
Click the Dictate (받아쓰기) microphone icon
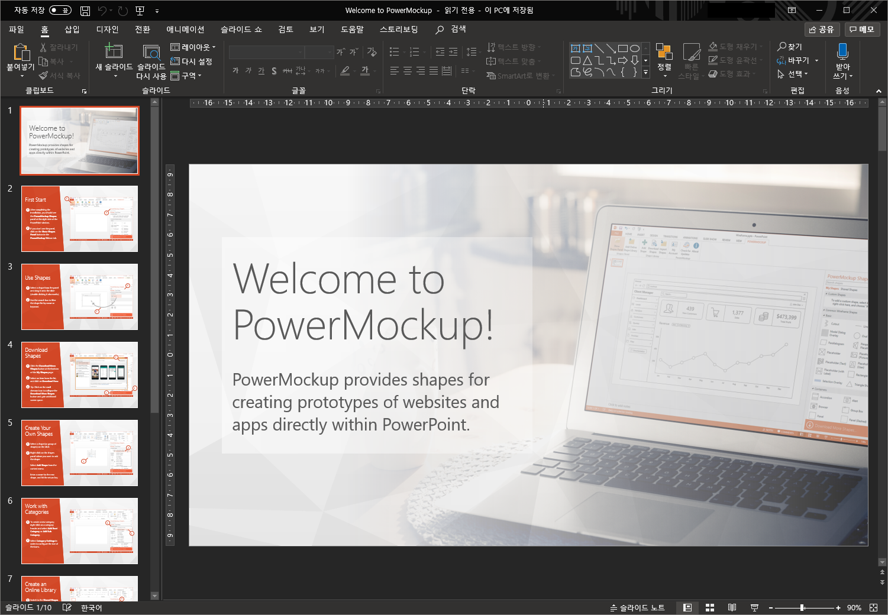842,51
